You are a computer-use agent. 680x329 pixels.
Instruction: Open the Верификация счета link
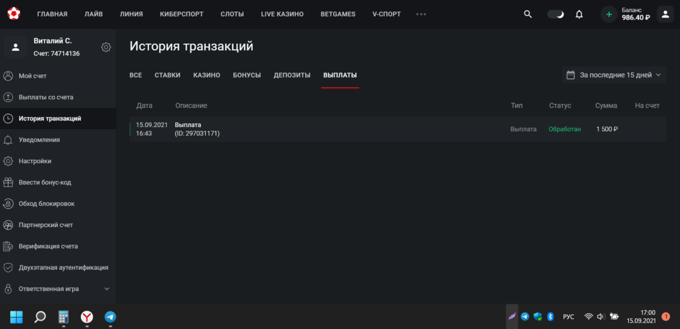(x=48, y=246)
